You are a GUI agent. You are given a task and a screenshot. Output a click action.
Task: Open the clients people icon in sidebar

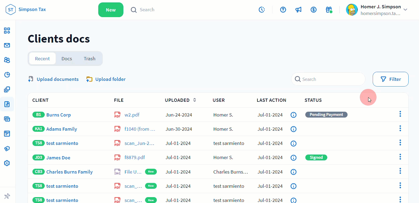pyautogui.click(x=7, y=60)
